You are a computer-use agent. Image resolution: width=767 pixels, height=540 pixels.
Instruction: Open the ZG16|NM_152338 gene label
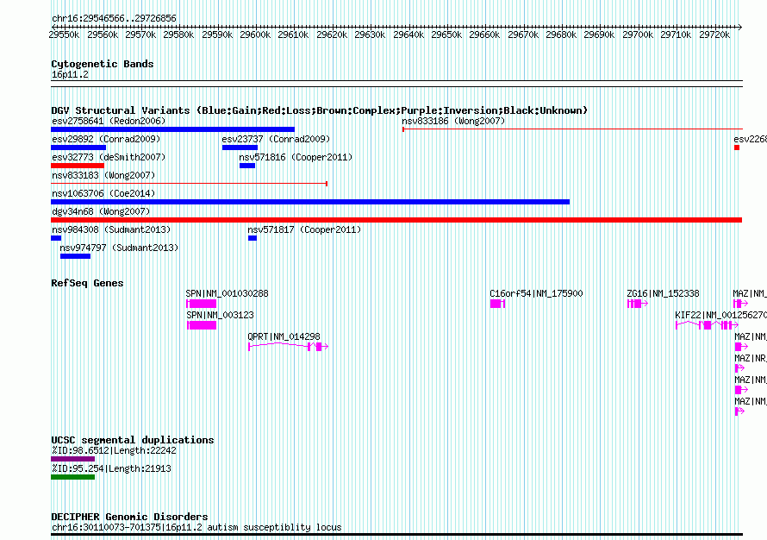tap(663, 293)
